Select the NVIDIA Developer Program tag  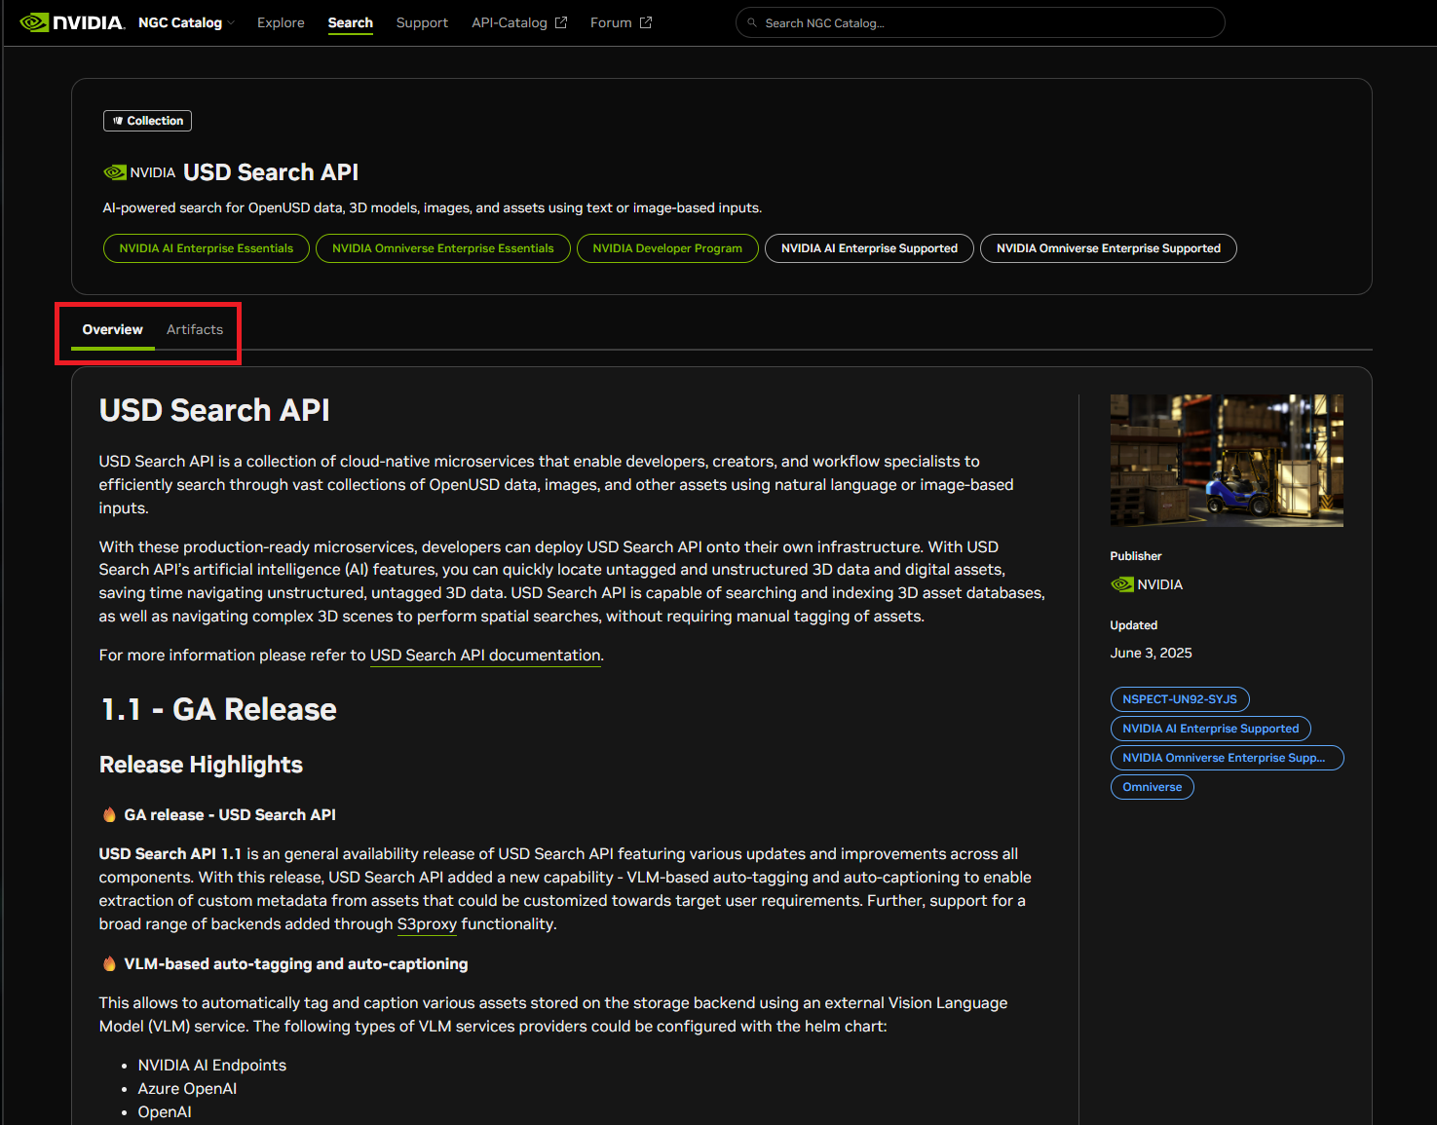[667, 248]
